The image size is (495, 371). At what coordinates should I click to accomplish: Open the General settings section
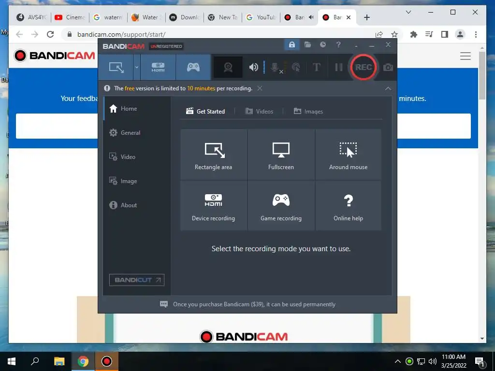(x=137, y=133)
